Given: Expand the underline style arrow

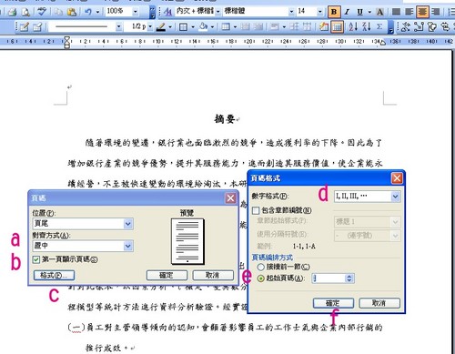Looking at the screenshot, I should pos(369,12).
